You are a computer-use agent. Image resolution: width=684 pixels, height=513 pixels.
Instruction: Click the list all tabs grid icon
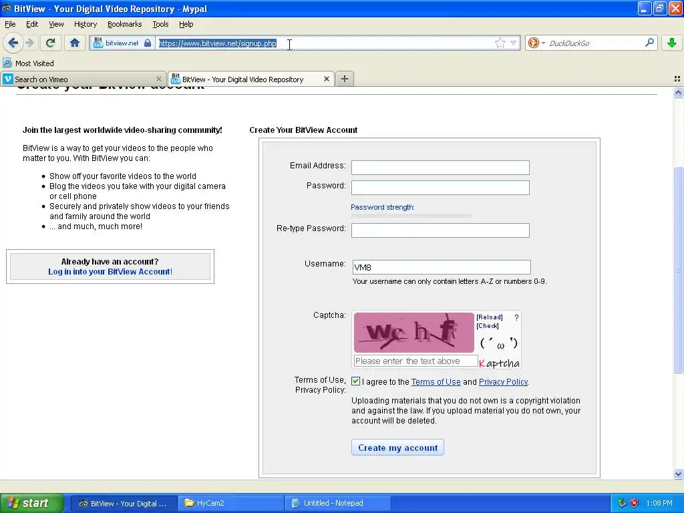(x=677, y=79)
